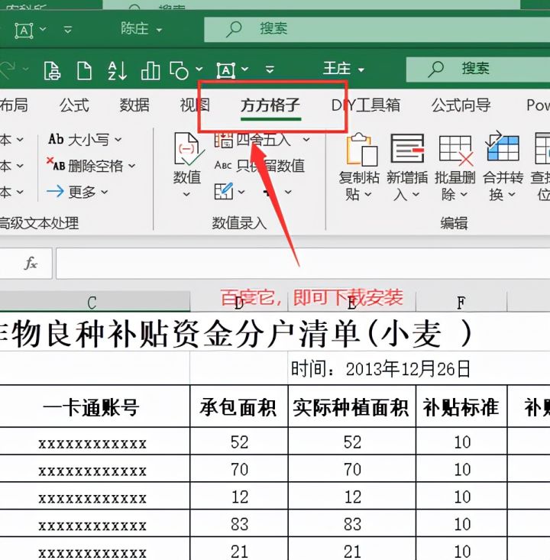The image size is (550, 560).
Task: Click the 只保留数值 button
Action: click(x=259, y=166)
